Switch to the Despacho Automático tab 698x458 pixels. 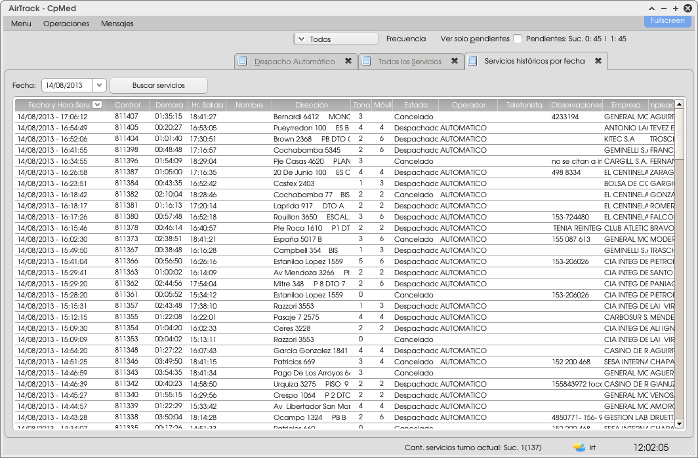(x=295, y=62)
